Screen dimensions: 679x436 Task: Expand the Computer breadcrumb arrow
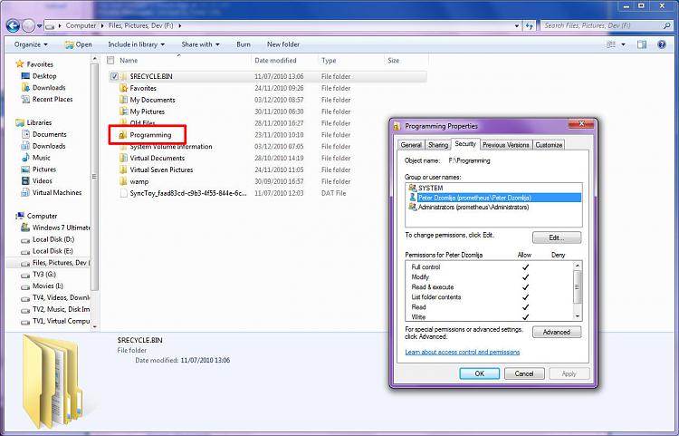[102, 26]
